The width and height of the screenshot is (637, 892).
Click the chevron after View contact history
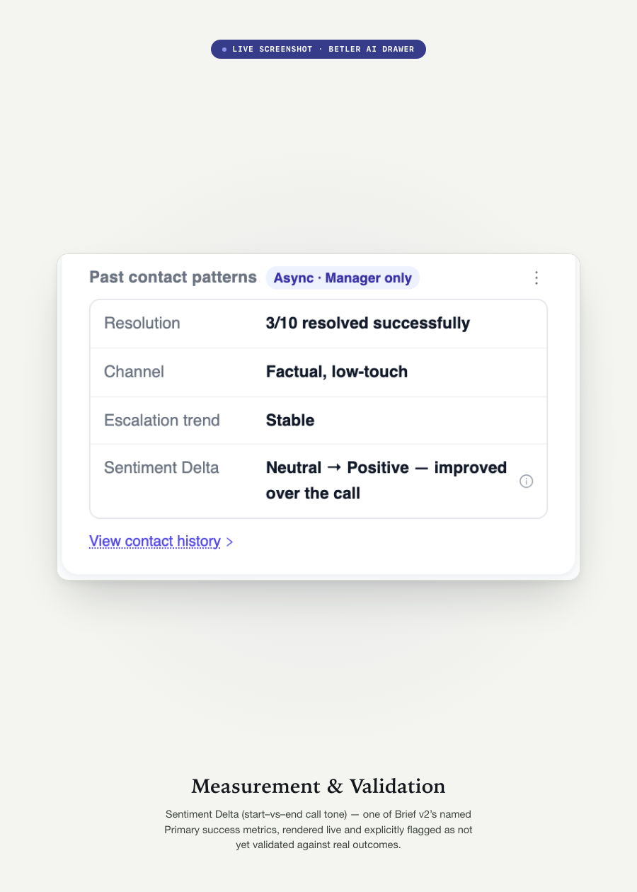coord(229,542)
